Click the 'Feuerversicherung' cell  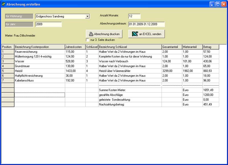point(40,52)
